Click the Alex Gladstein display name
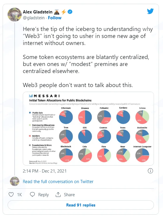Image resolution: width=163 pixels, height=219 pixels. (38, 12)
